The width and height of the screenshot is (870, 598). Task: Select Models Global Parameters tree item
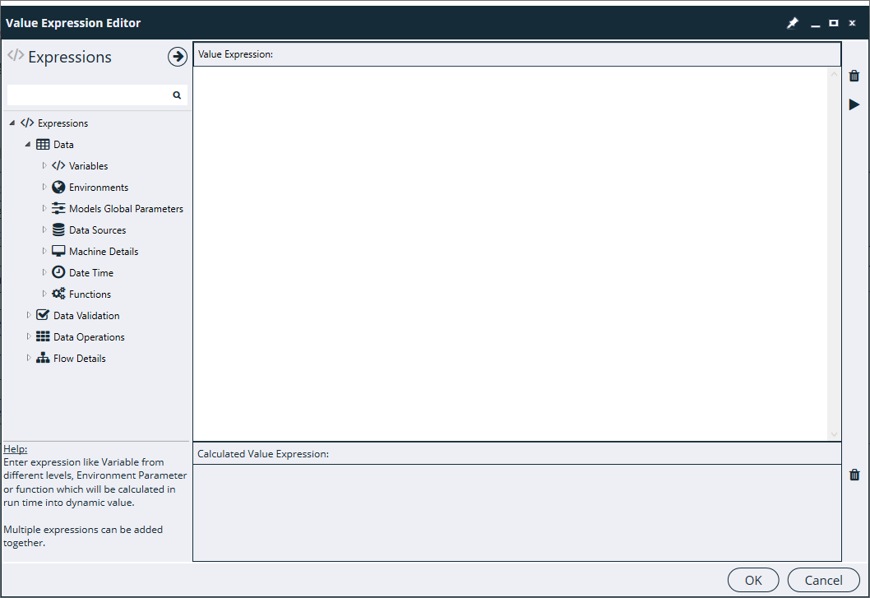pyautogui.click(x=126, y=209)
